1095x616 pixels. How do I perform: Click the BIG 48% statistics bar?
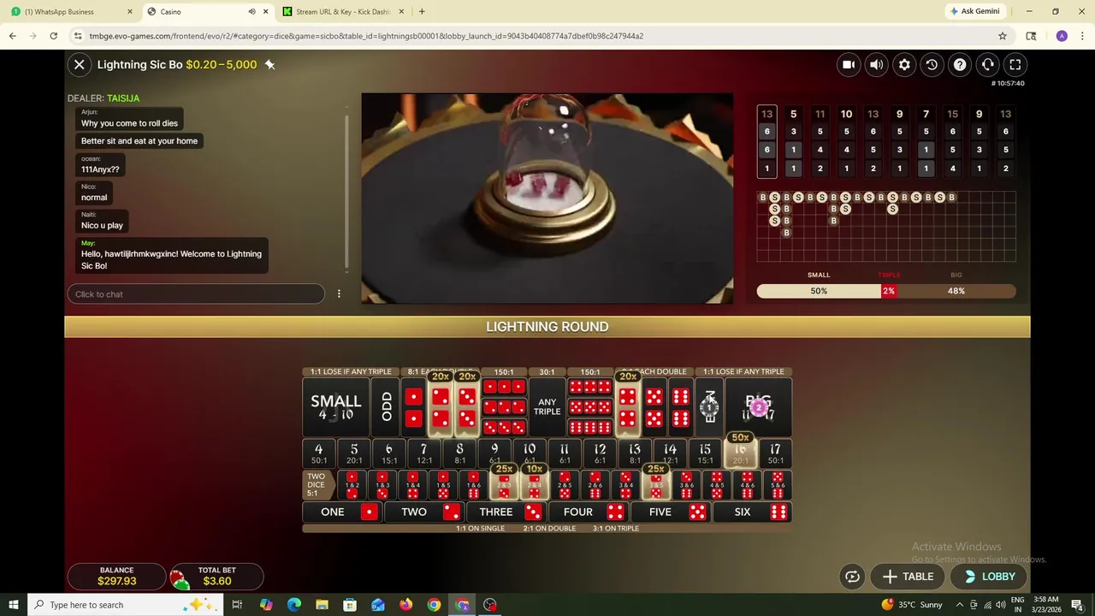click(x=956, y=291)
